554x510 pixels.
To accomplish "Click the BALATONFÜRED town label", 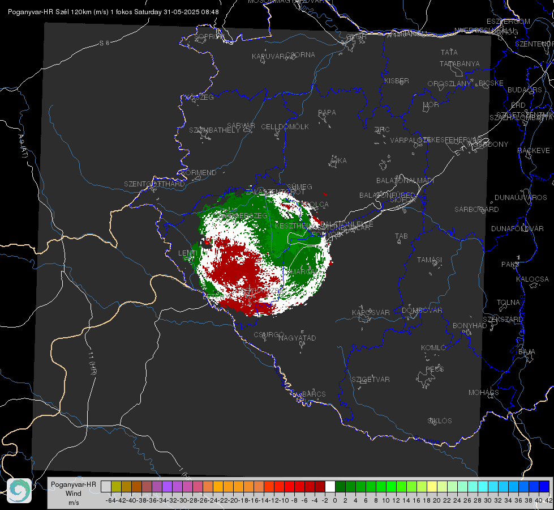I will coord(387,195).
